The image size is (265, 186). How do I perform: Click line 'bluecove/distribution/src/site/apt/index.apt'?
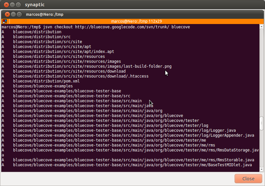[63, 51]
